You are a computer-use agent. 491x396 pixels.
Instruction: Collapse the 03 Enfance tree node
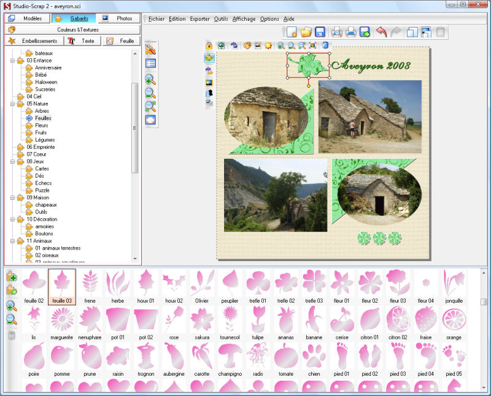12,60
